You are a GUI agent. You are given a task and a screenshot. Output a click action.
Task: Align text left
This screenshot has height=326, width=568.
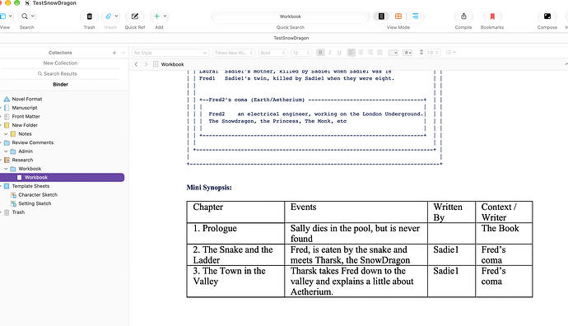[x=351, y=53]
